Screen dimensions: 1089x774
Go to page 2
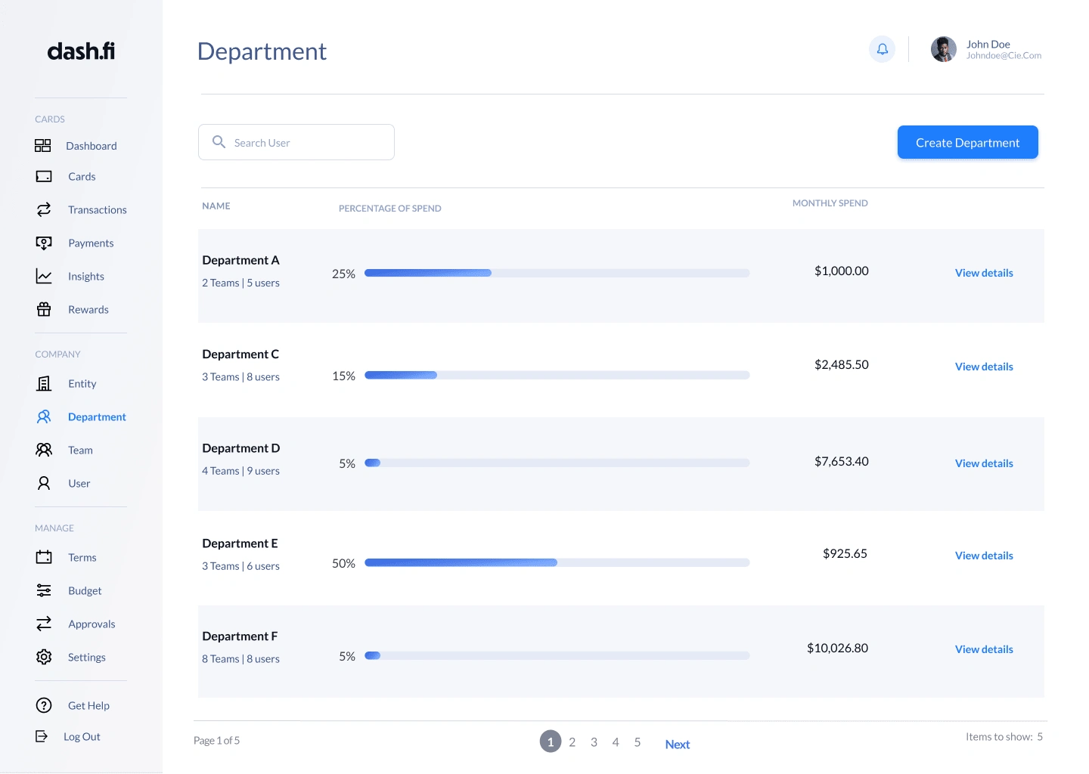point(572,742)
